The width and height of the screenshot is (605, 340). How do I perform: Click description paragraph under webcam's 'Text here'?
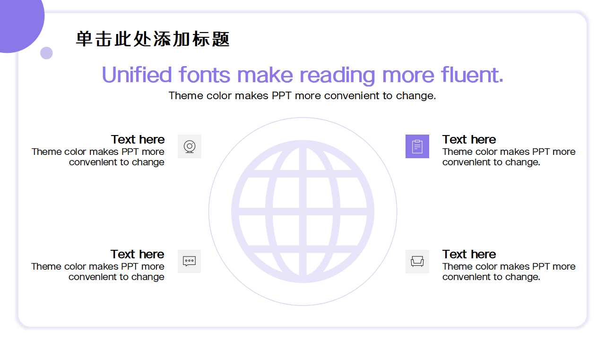pyautogui.click(x=98, y=157)
